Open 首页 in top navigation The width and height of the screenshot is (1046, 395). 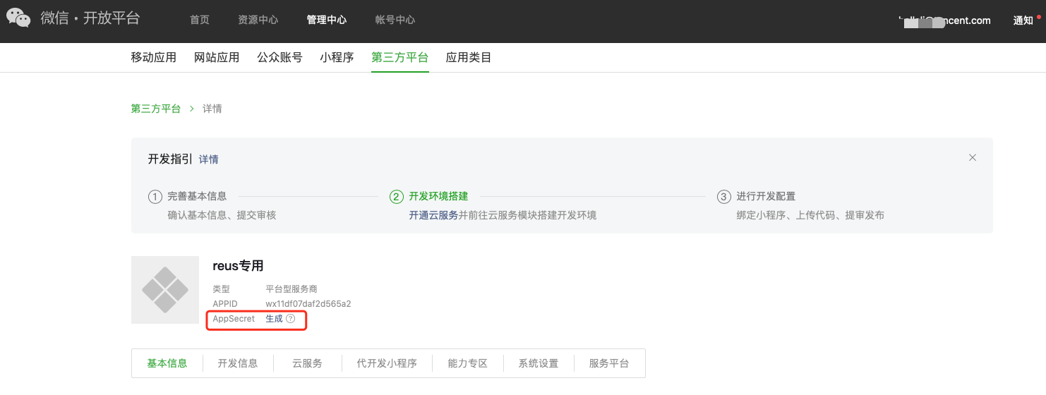click(200, 20)
